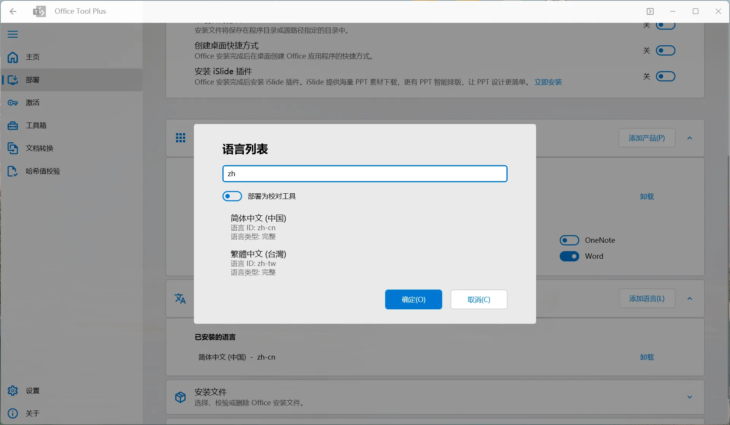Open the 哈希值校验 (Hash Check) tool

tap(43, 171)
